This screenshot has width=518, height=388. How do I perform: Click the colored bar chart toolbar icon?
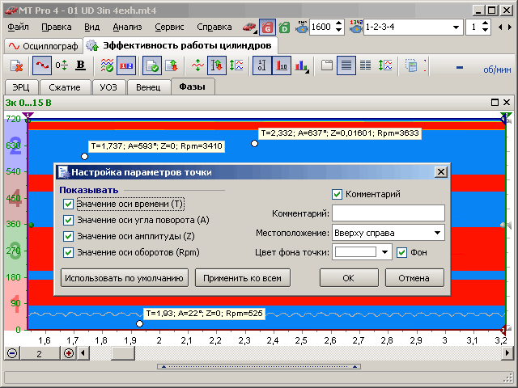click(x=301, y=65)
